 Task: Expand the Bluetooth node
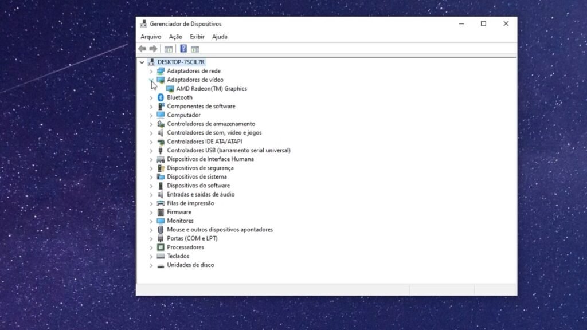(151, 97)
